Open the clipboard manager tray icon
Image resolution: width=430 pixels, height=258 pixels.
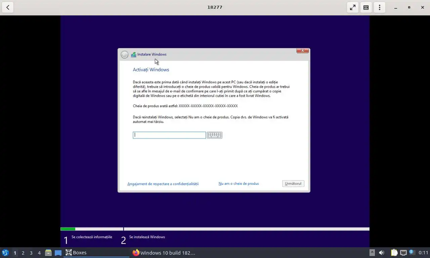point(394,253)
